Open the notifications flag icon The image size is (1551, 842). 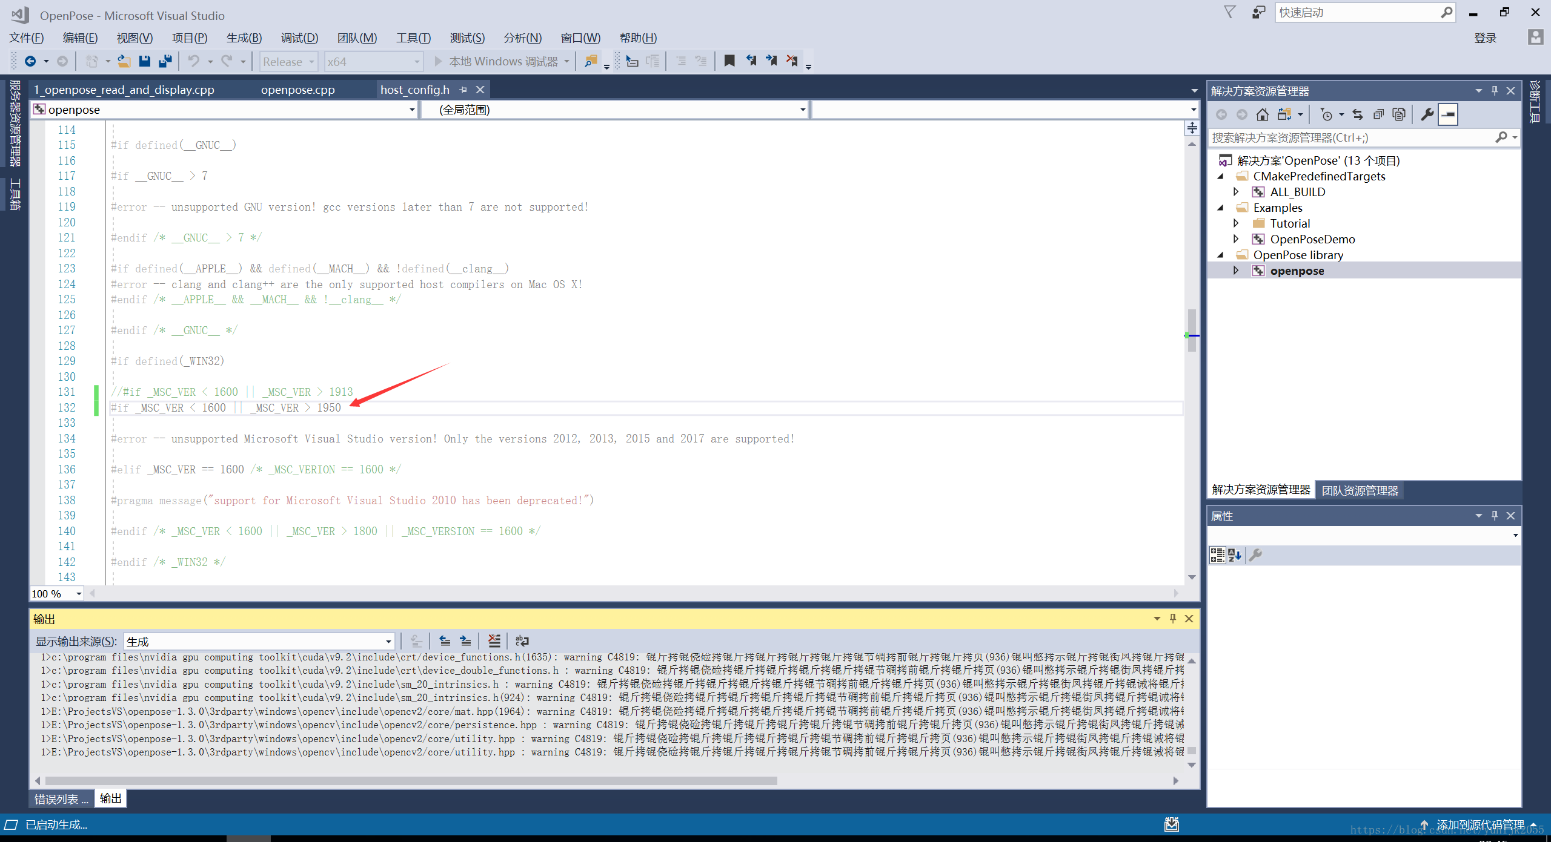[x=1229, y=12]
